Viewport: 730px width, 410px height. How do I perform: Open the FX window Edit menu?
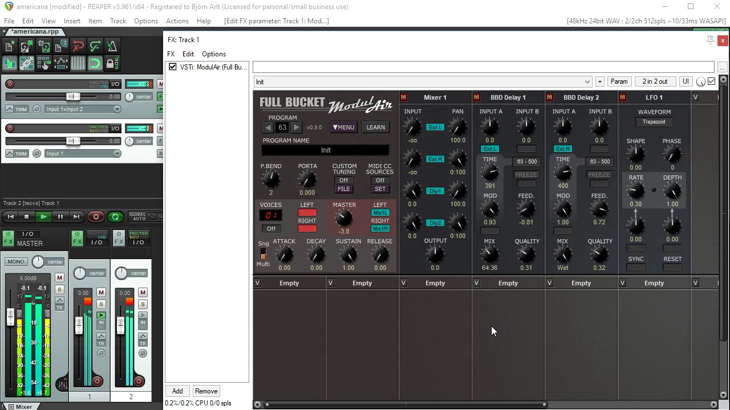188,54
